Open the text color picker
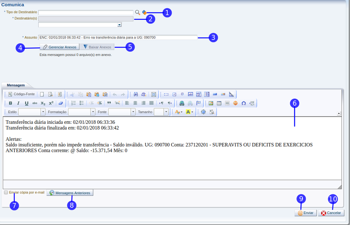 178,112
